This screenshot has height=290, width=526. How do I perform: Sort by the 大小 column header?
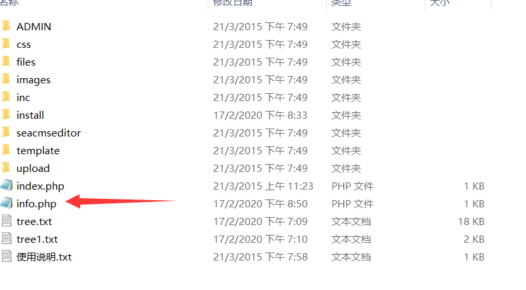pyautogui.click(x=439, y=3)
